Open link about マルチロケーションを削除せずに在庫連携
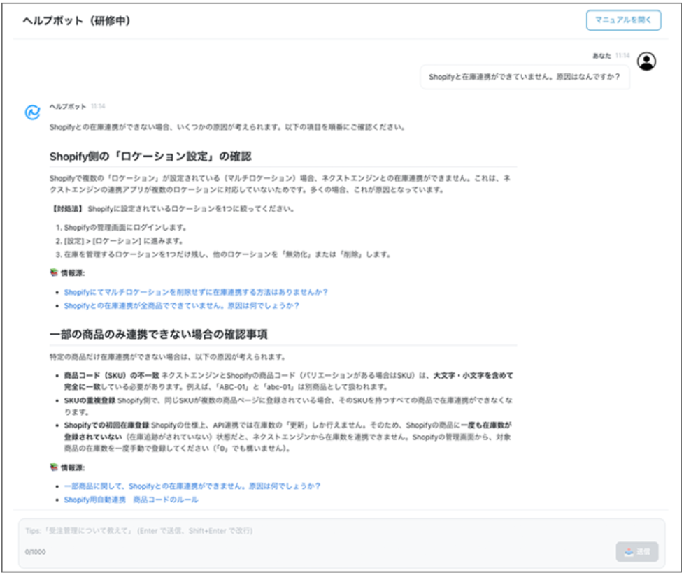 coord(196,292)
